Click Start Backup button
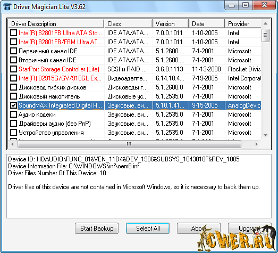 coord(97,228)
